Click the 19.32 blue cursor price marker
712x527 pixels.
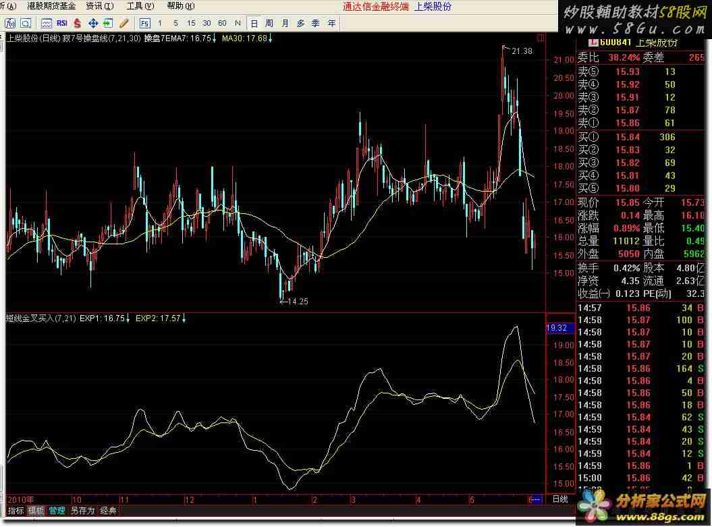[x=560, y=328]
